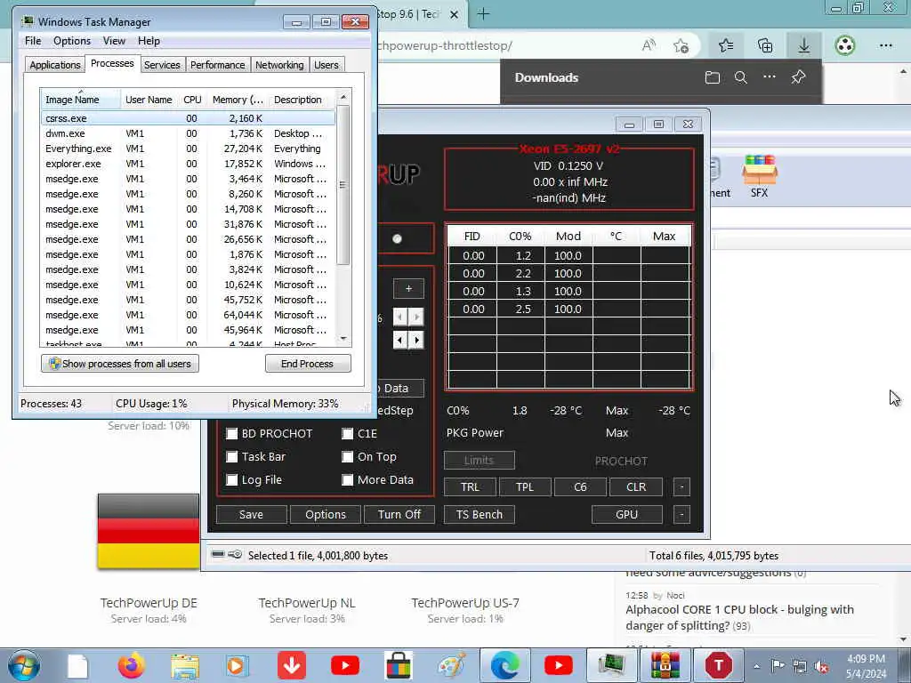This screenshot has height=683, width=911.
Task: Switch to Users tab in Task Manager
Action: [327, 65]
